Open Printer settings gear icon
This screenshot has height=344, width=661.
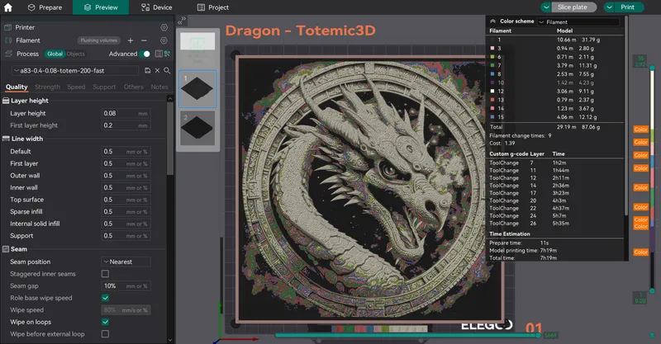pos(164,27)
